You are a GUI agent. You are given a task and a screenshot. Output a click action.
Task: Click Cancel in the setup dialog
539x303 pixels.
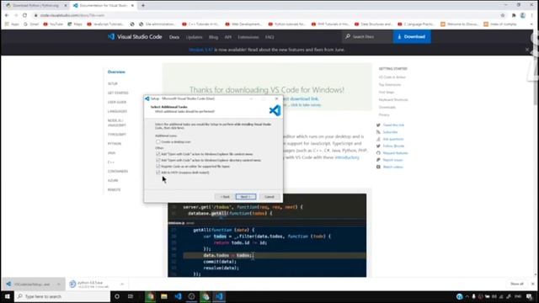(269, 197)
